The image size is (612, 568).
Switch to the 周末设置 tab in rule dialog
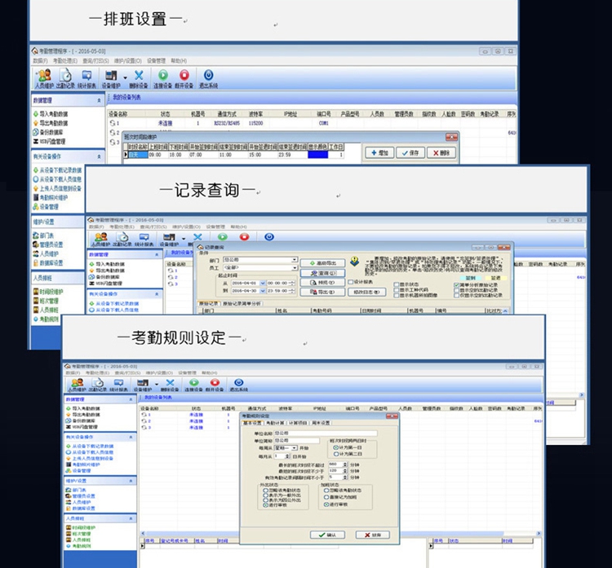(320, 424)
